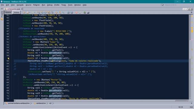Open the Projects side panel

coord(2,16)
